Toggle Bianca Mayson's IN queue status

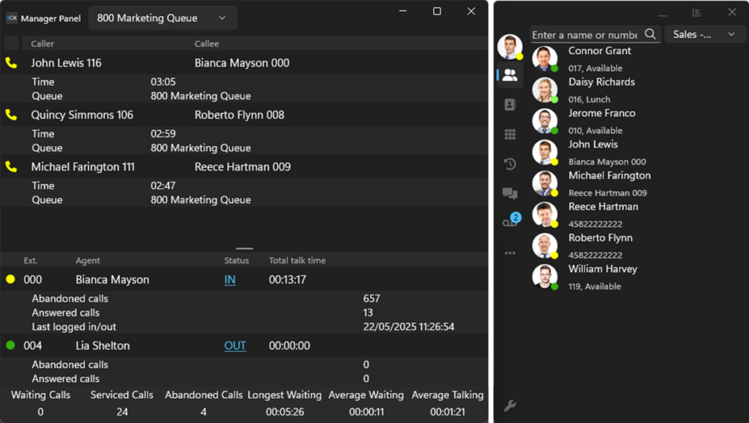(230, 280)
